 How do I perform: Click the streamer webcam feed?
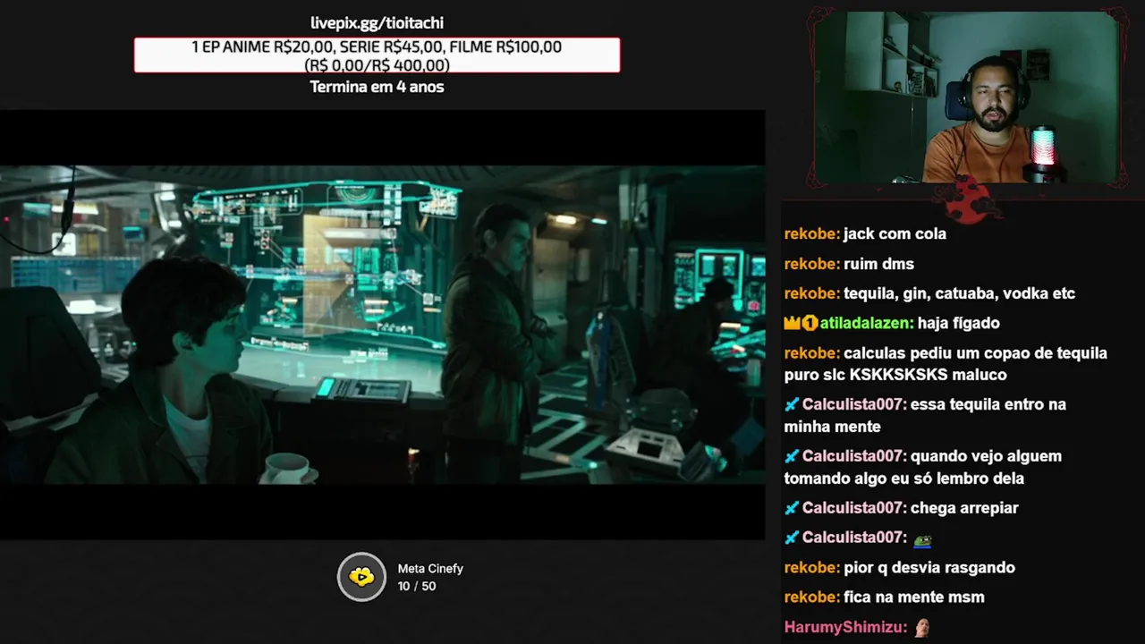966,97
